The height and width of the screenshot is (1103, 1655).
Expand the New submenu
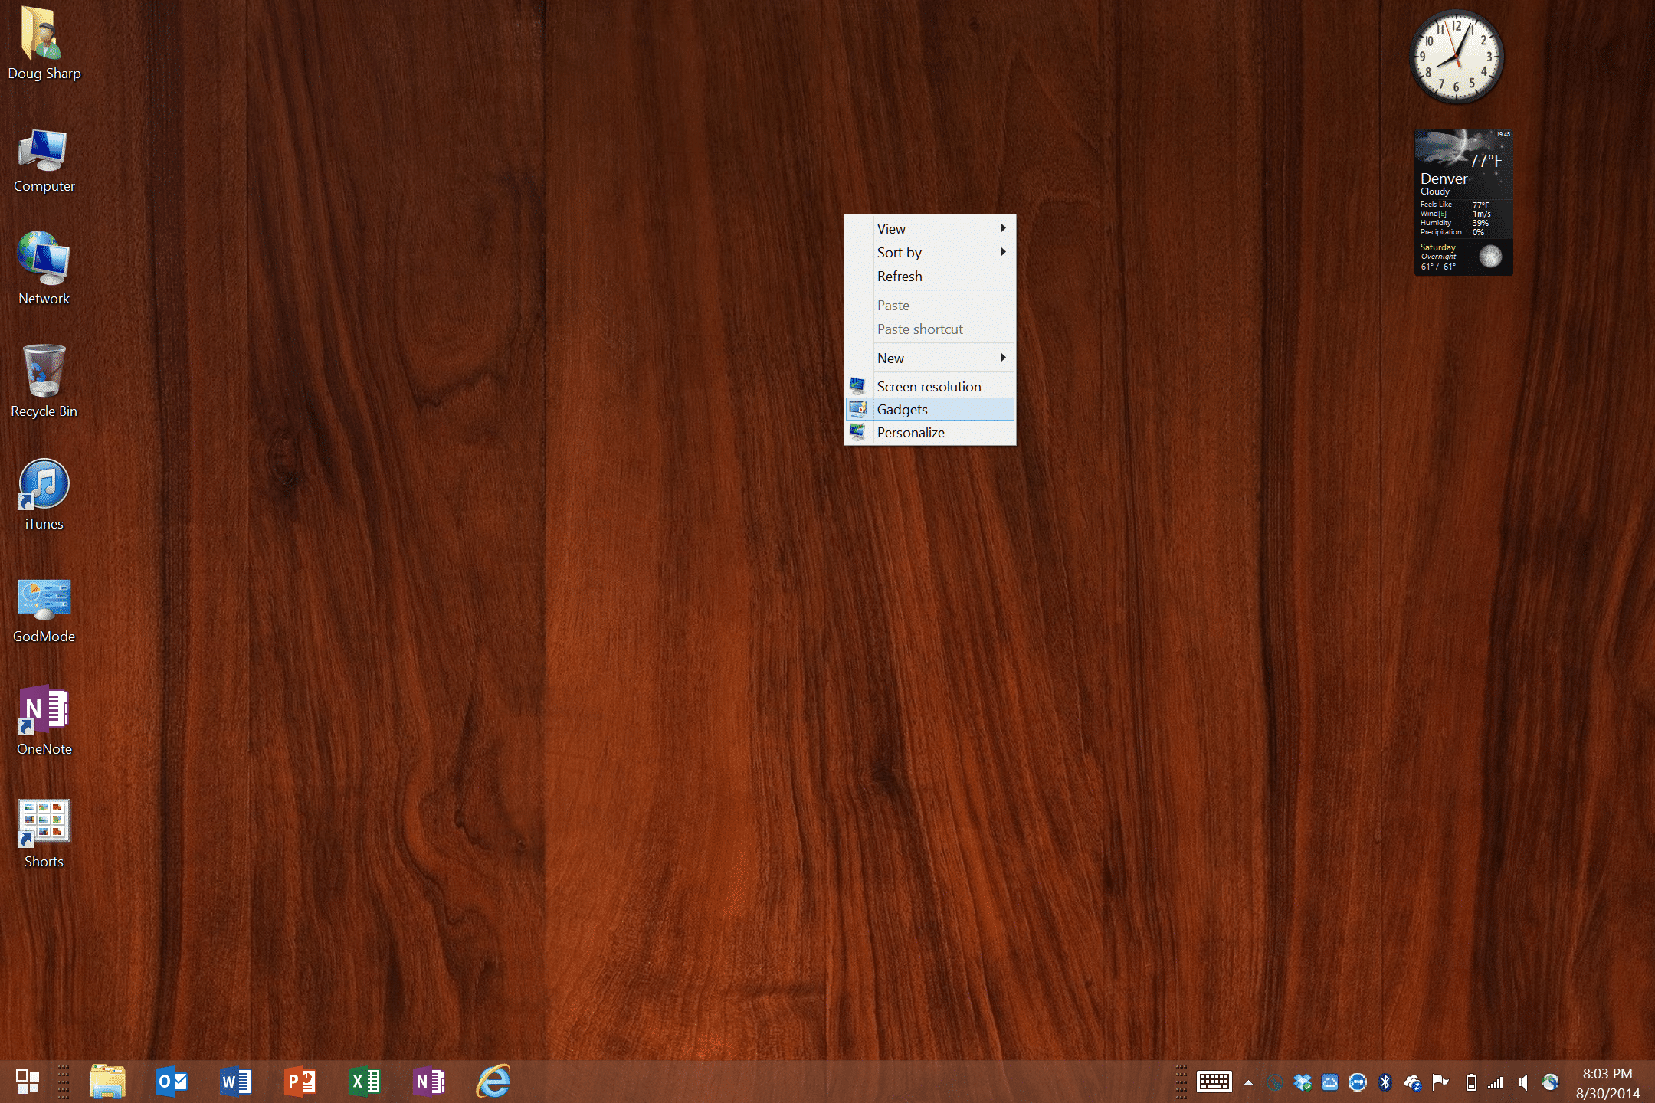coord(930,358)
